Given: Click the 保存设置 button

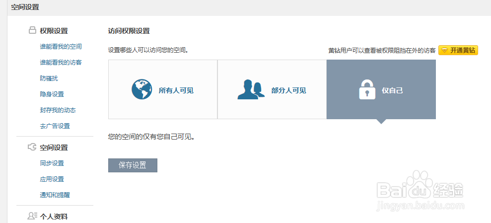Looking at the screenshot, I should pyautogui.click(x=133, y=165).
